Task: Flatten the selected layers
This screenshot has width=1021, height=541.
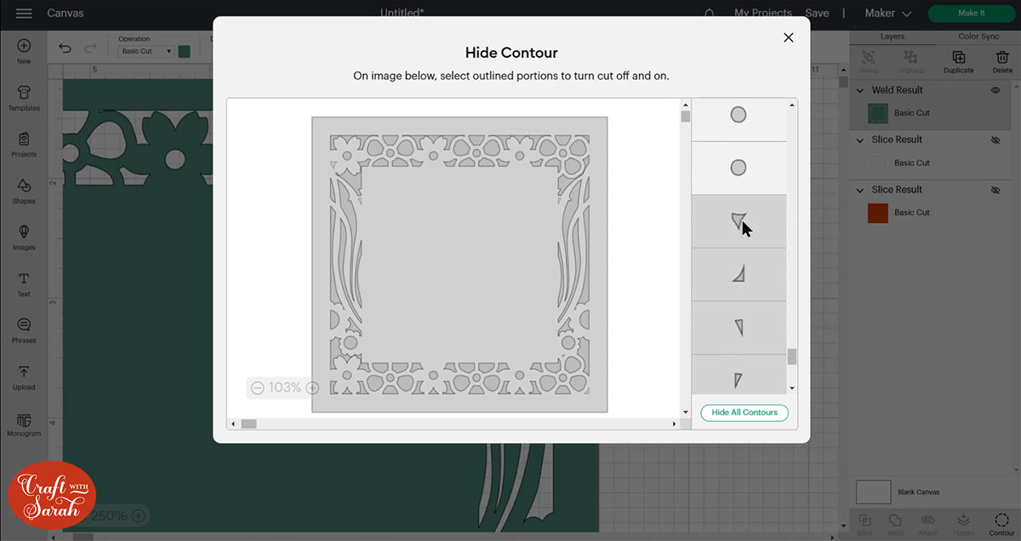Action: (x=963, y=524)
